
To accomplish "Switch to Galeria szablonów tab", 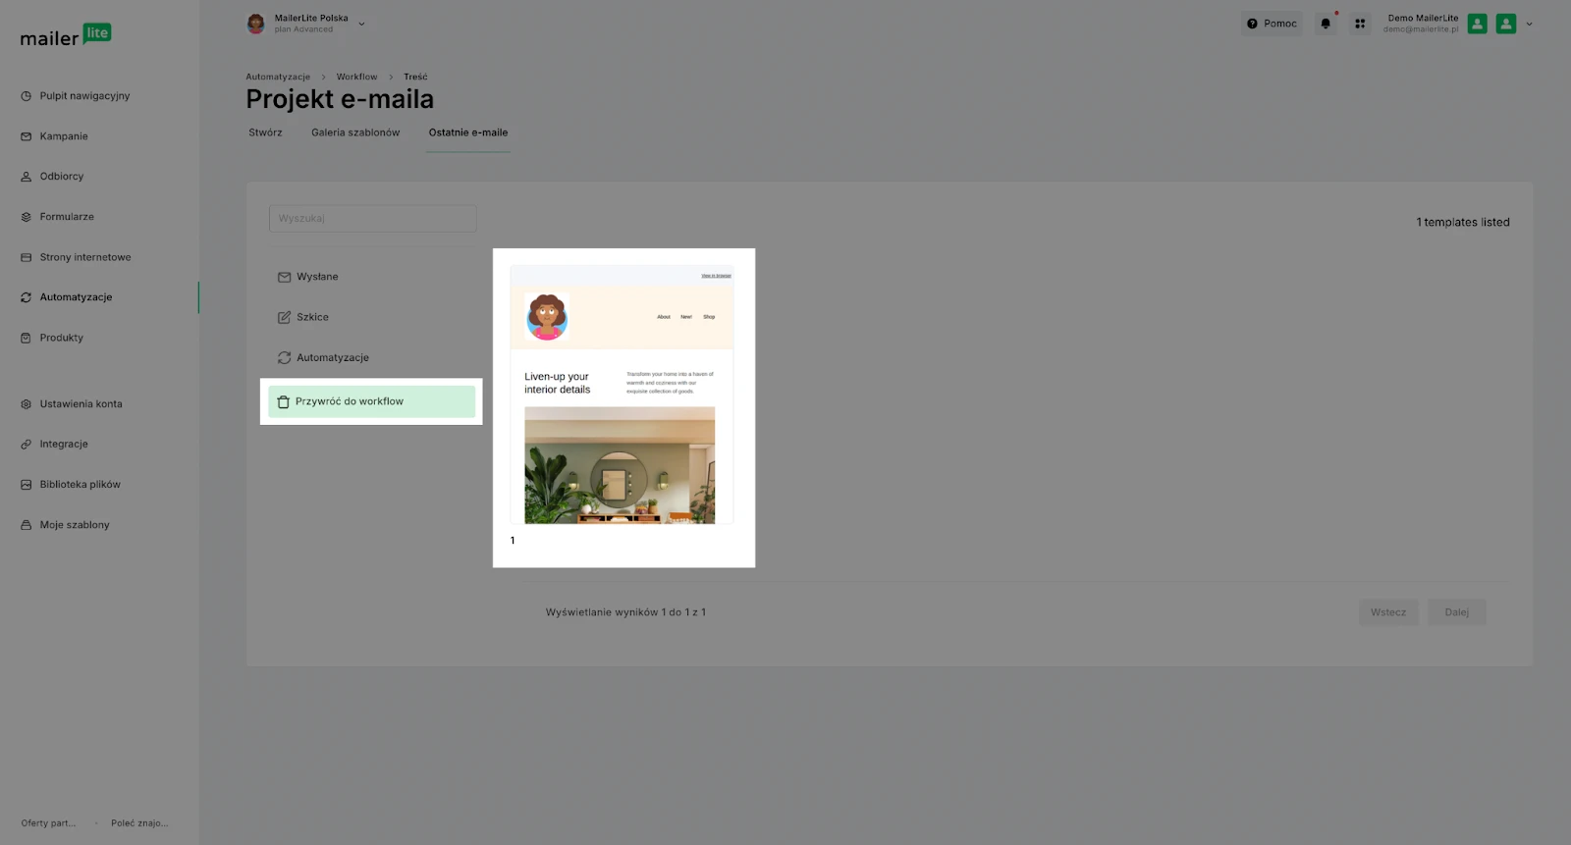I will tap(355, 132).
